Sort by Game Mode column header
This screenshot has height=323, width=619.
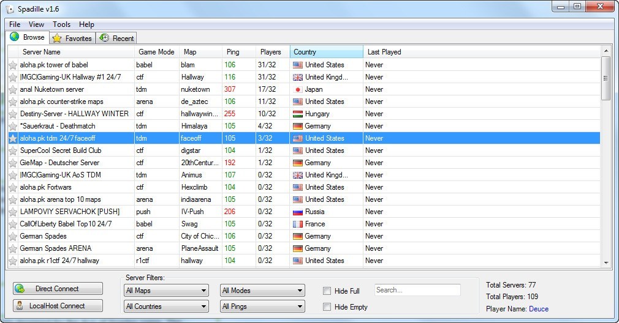point(157,52)
